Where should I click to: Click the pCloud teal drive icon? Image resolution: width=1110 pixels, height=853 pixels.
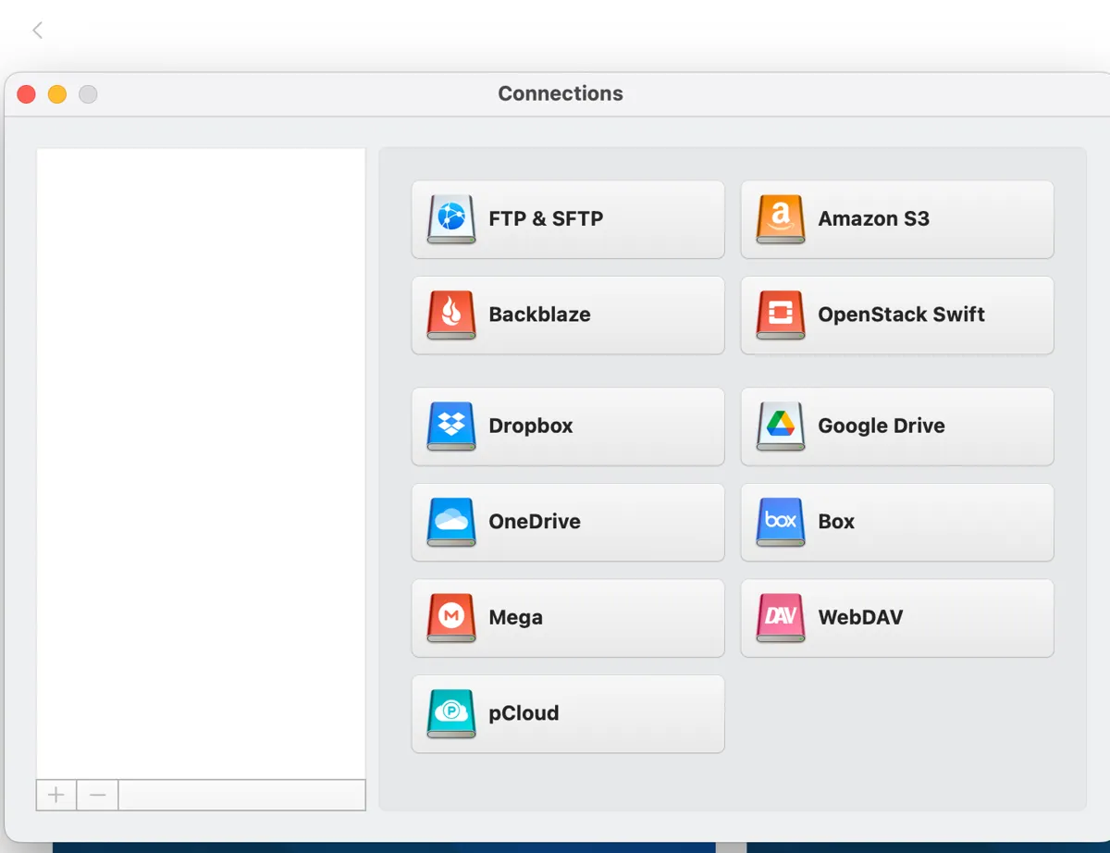click(x=451, y=713)
